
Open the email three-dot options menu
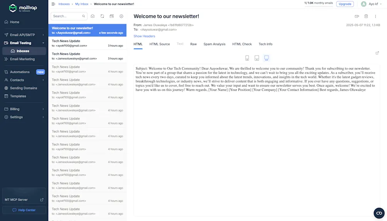click(375, 16)
